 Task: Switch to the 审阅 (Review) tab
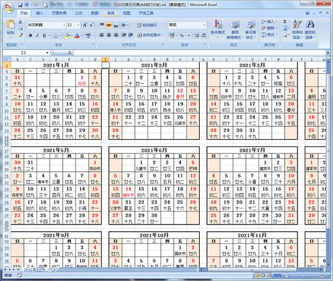click(110, 13)
